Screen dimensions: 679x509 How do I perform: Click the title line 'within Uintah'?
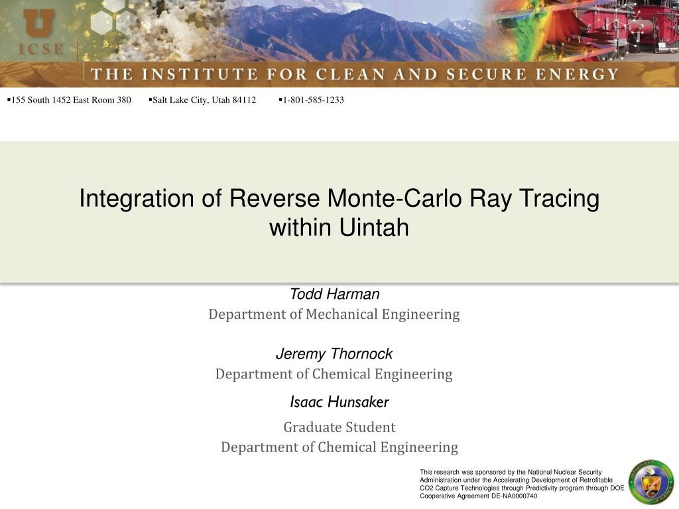(339, 227)
